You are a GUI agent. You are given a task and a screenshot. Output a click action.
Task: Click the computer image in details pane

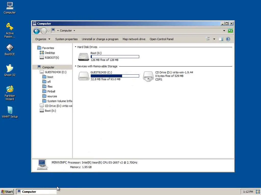42,165
